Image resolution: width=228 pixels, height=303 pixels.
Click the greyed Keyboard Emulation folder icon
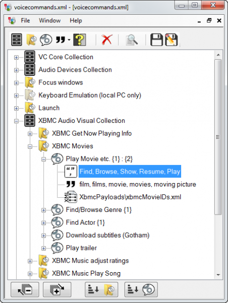pos(30,95)
